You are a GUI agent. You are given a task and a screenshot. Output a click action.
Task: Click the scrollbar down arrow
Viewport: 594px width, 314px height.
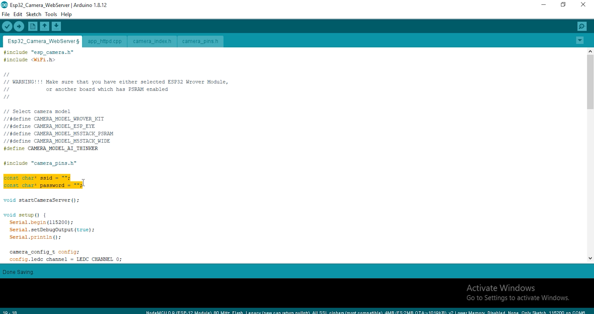coord(590,258)
